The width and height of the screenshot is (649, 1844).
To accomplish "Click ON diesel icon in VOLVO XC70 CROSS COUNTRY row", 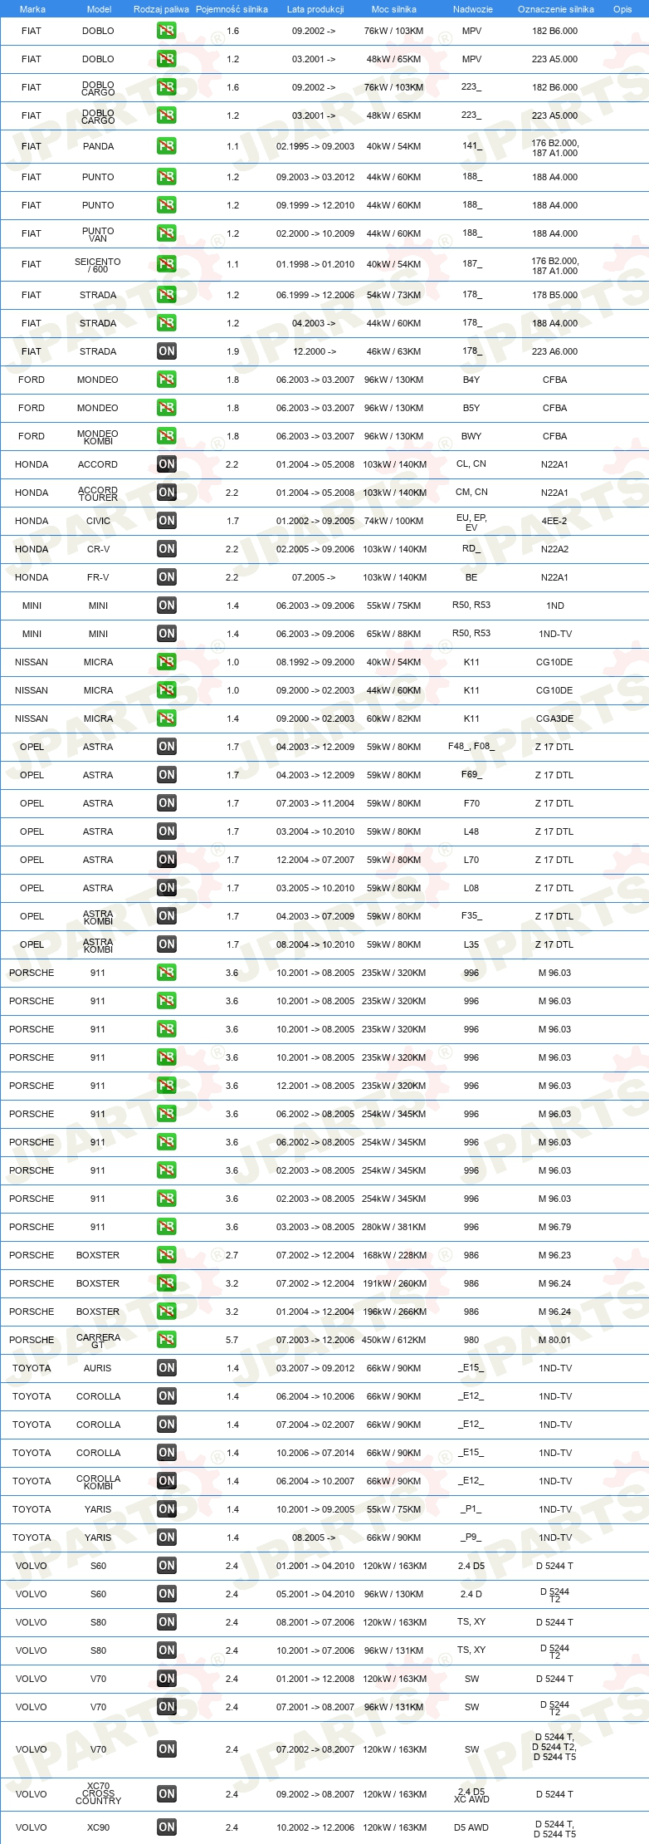I will tap(166, 1794).
